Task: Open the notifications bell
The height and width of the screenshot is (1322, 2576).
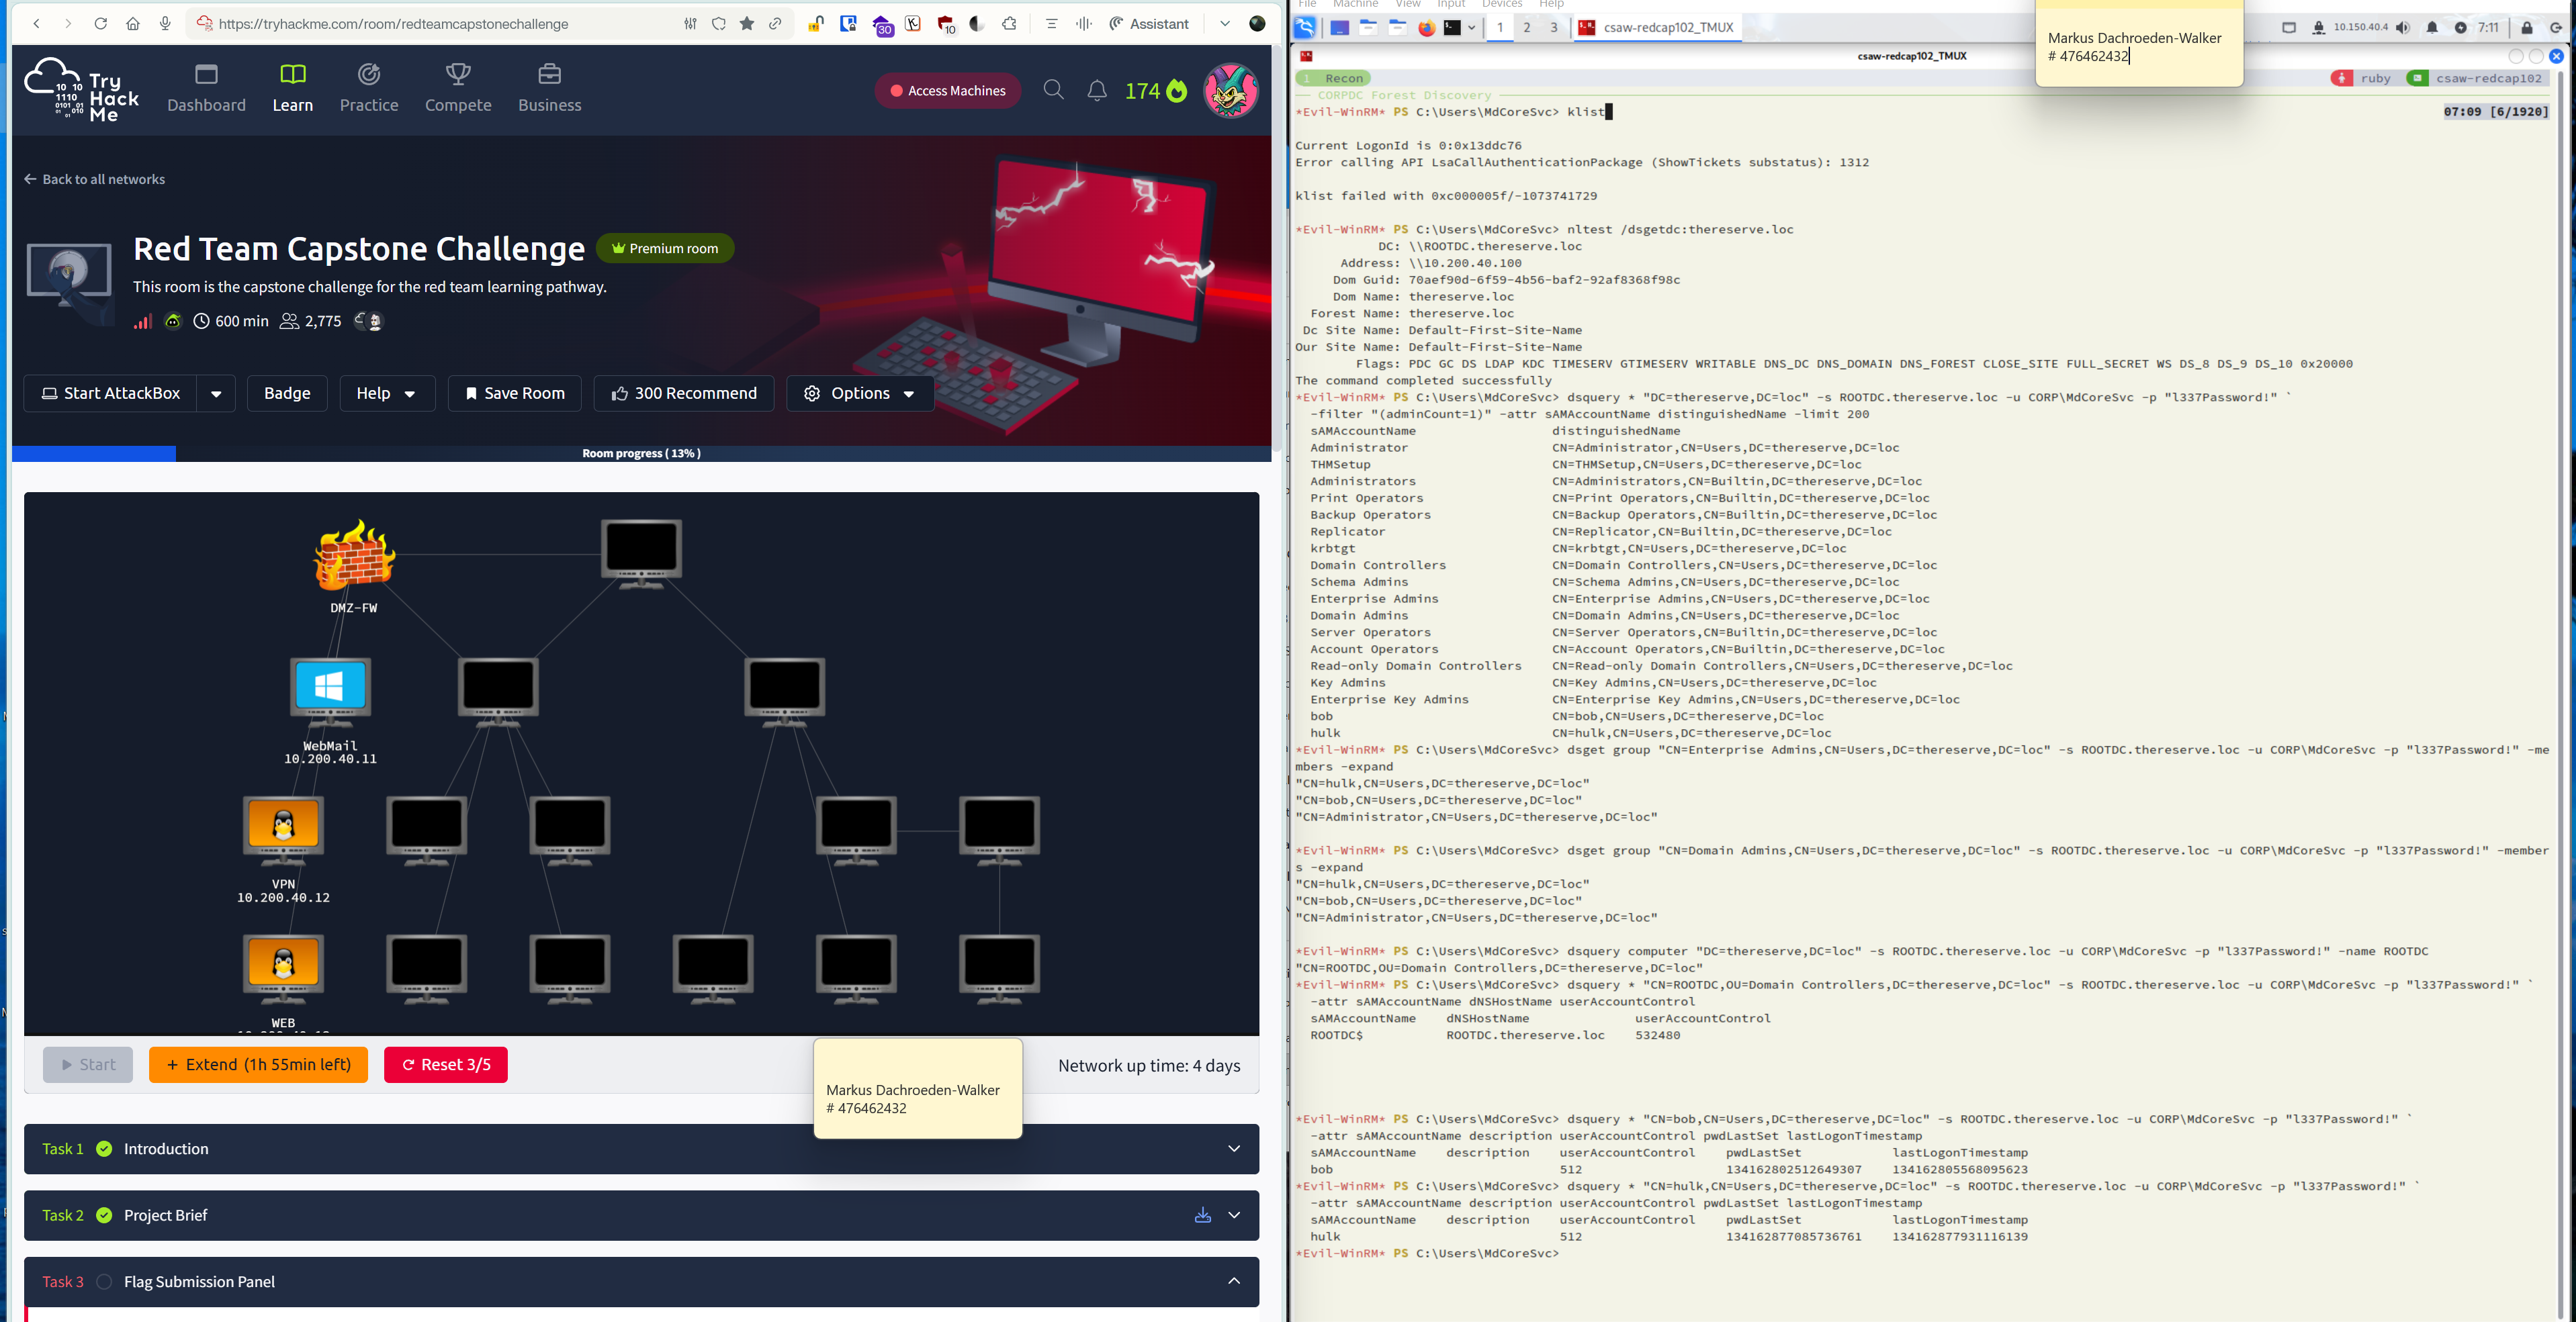Action: point(1097,91)
